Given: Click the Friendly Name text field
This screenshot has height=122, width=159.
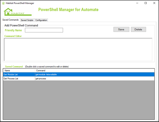Looking at the screenshot, I should 44,30.
